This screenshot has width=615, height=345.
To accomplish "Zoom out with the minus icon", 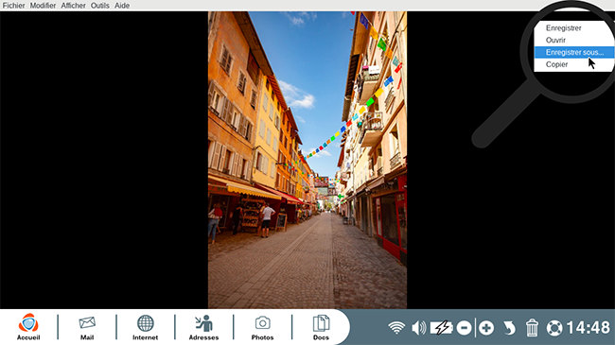I will tap(464, 327).
